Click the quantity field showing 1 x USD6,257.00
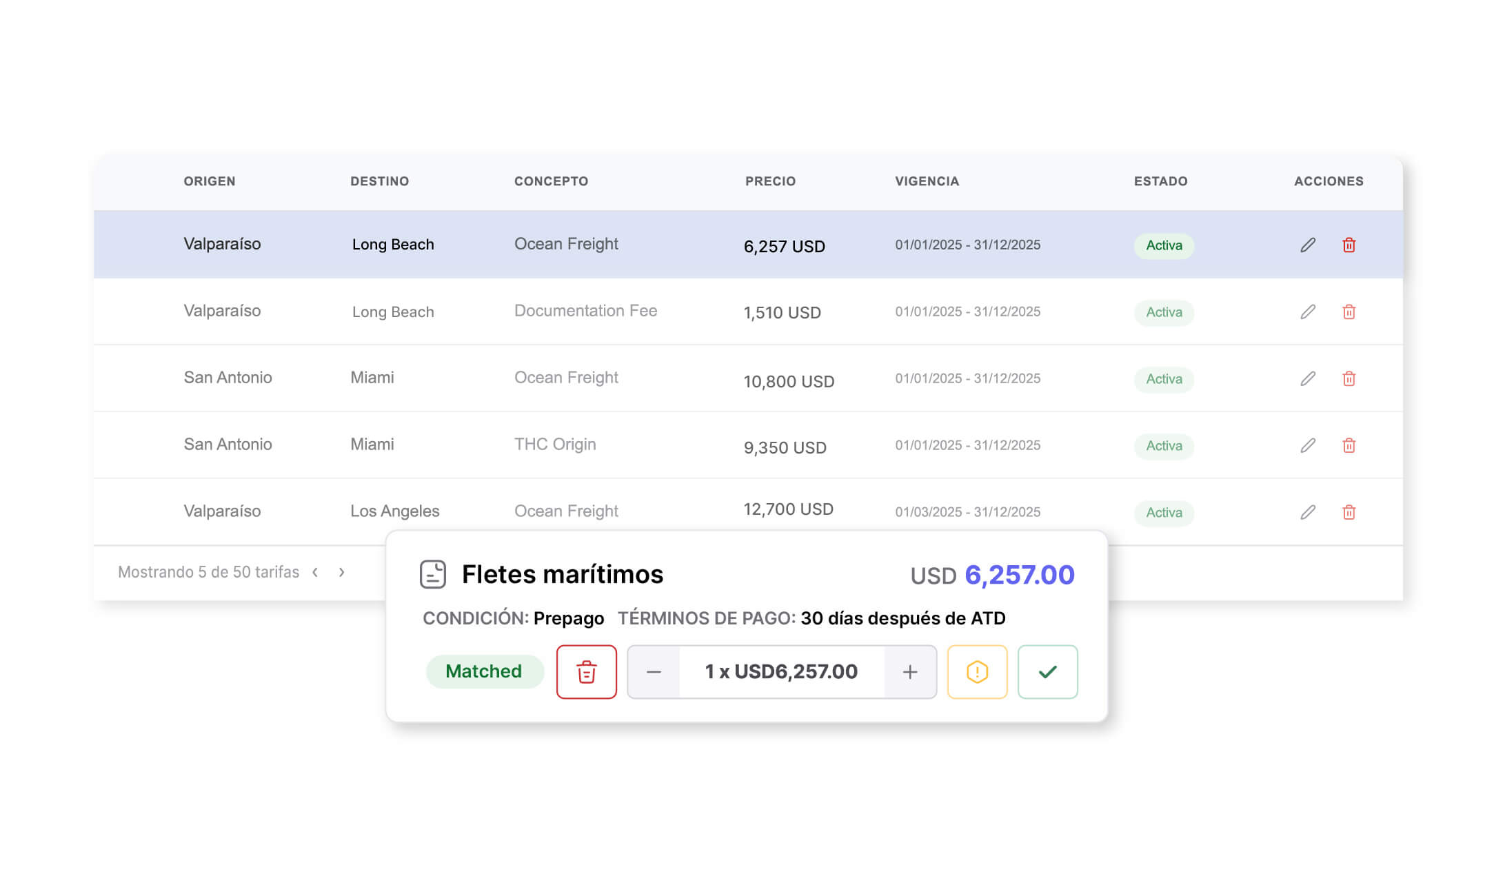 781,672
